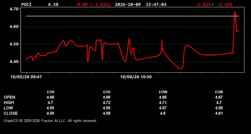Click the EOD OPEN cell 4.66
Image resolution: width=251 pixels, height=134 pixels.
point(107,97)
